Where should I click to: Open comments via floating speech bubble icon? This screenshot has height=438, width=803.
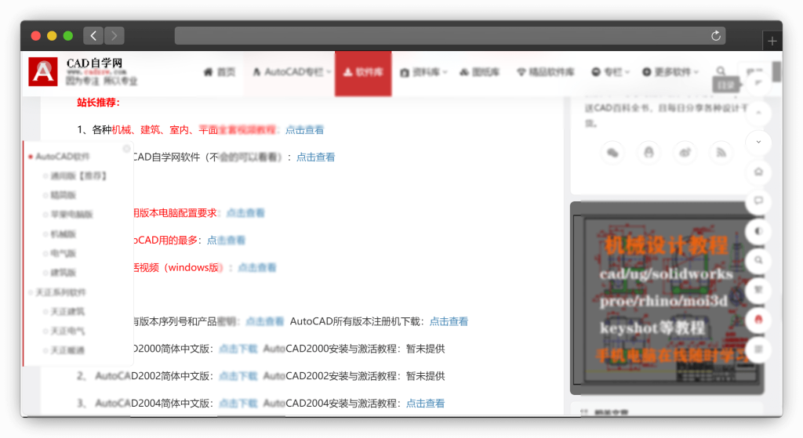[758, 201]
